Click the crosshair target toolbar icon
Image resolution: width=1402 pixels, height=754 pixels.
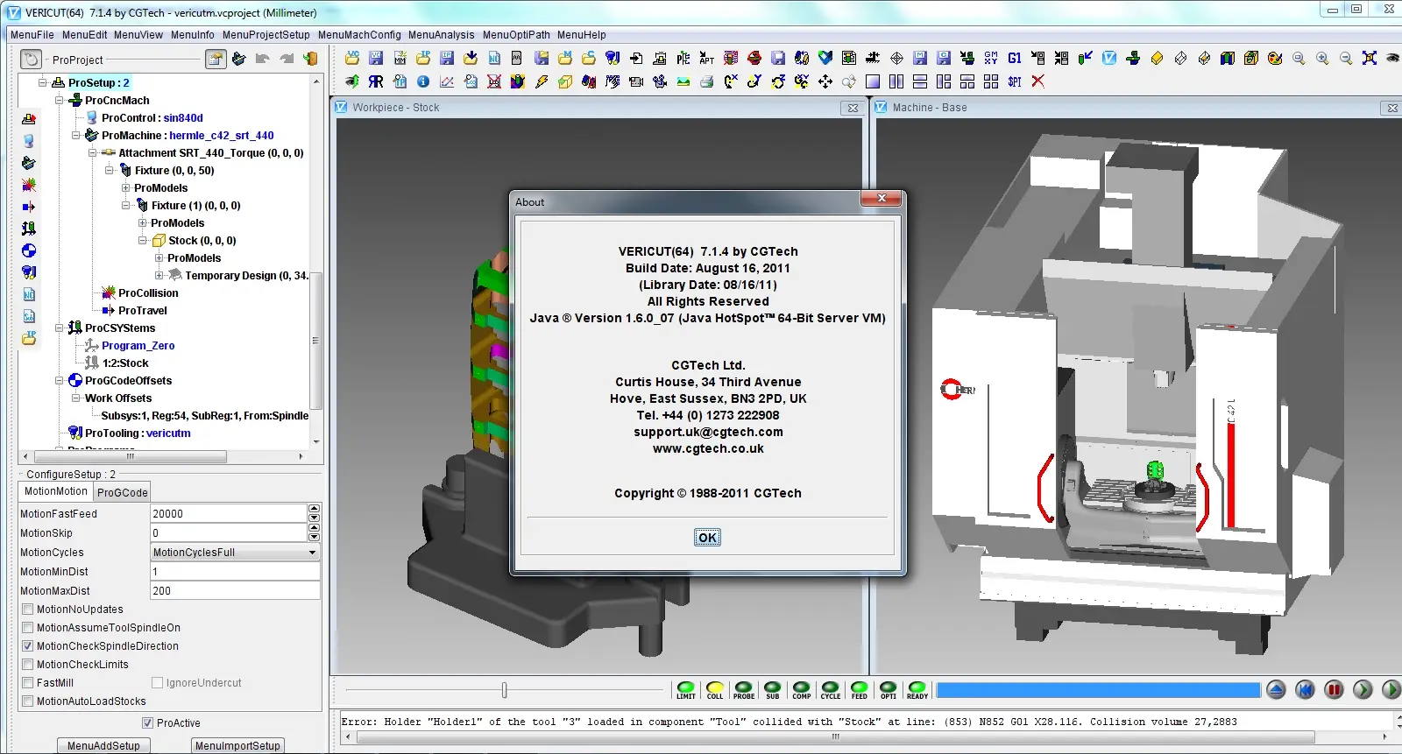click(896, 58)
